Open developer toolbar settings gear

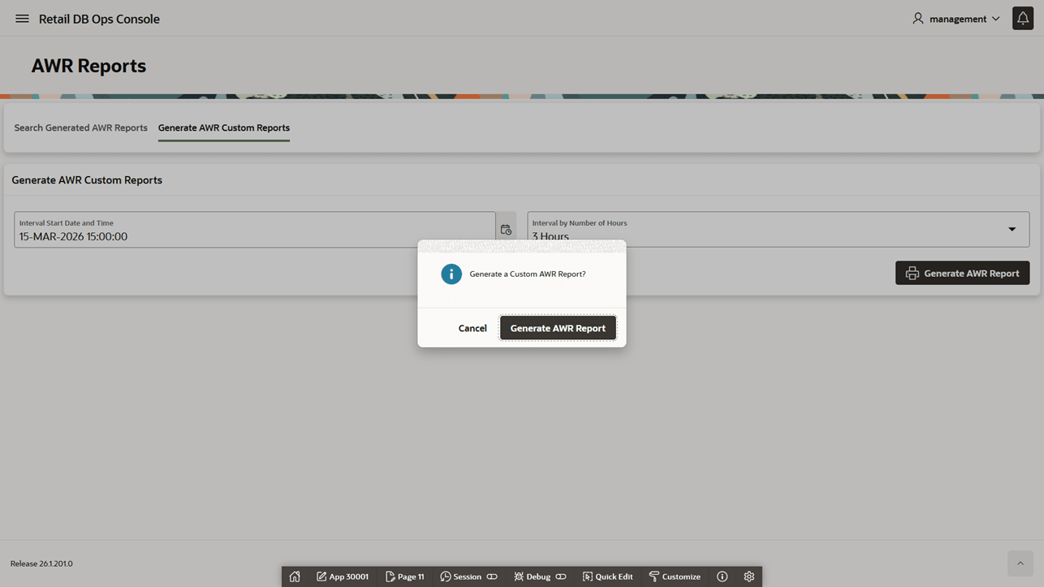coord(749,576)
